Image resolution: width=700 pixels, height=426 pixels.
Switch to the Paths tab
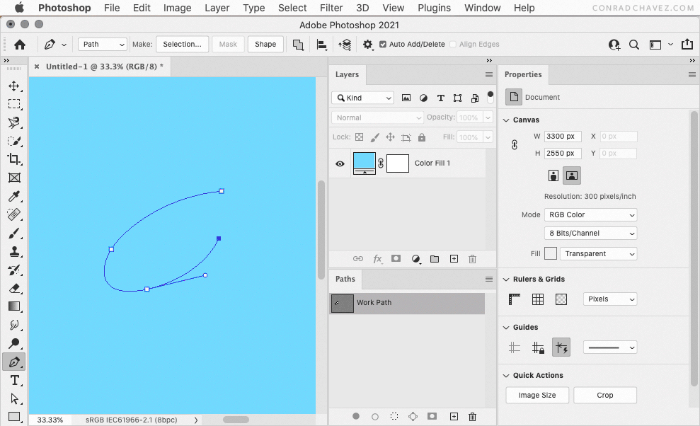point(345,279)
